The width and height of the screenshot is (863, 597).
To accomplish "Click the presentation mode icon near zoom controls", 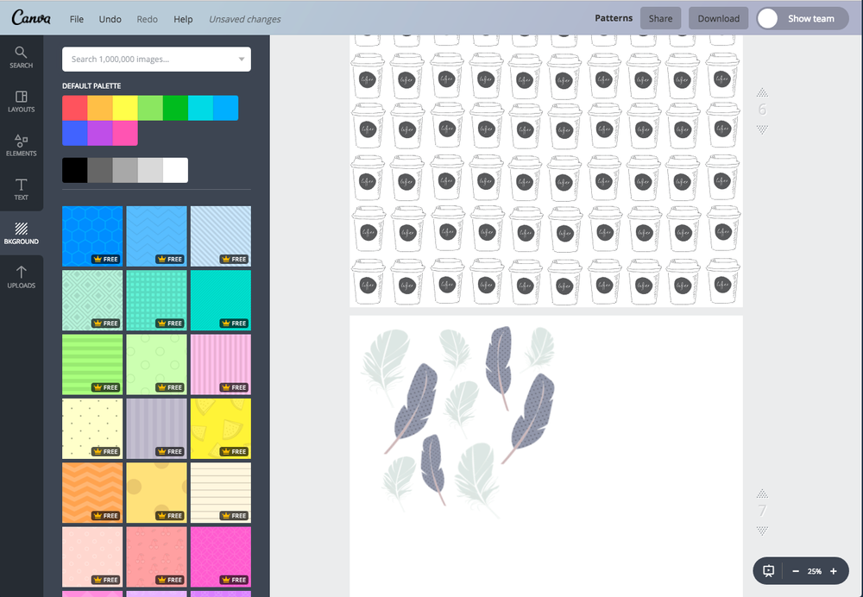I will [x=769, y=570].
